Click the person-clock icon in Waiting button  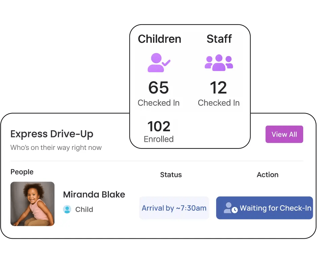(231, 208)
